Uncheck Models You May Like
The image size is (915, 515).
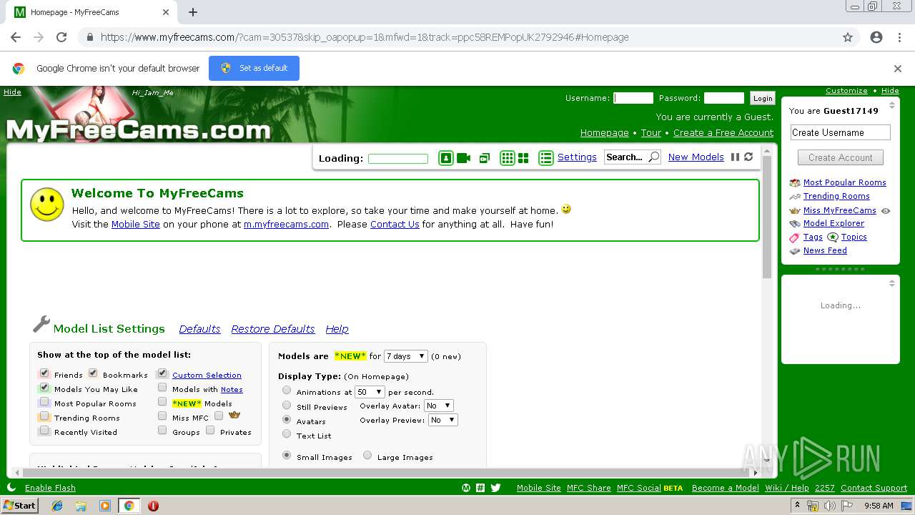click(x=44, y=388)
